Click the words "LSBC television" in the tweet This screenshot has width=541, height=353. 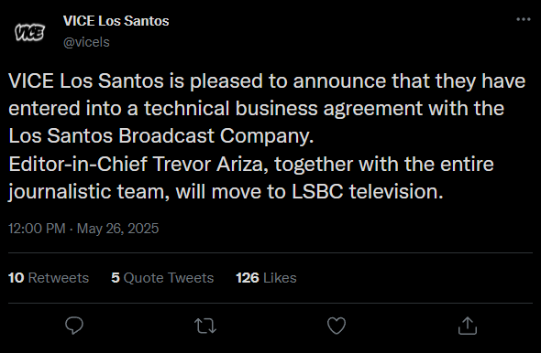click(365, 191)
